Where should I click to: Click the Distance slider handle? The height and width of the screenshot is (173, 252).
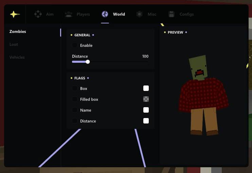point(88,62)
